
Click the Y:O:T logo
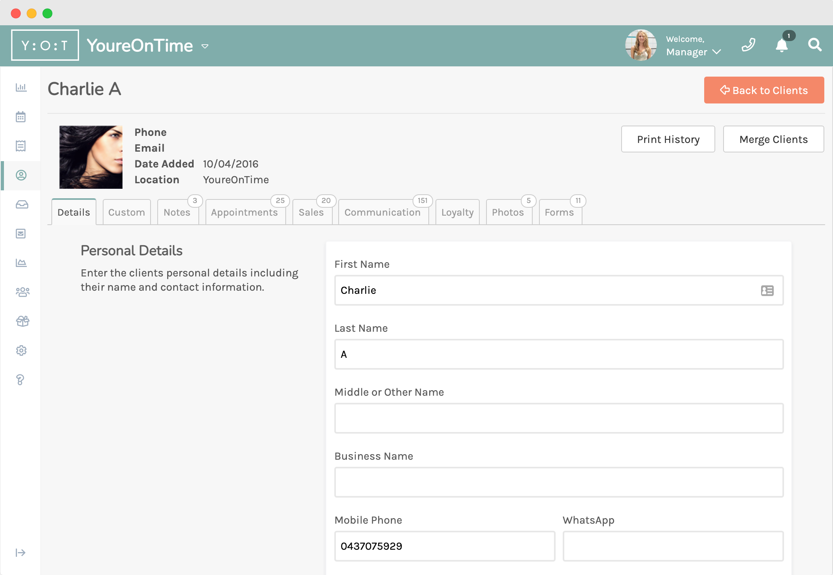coord(45,45)
